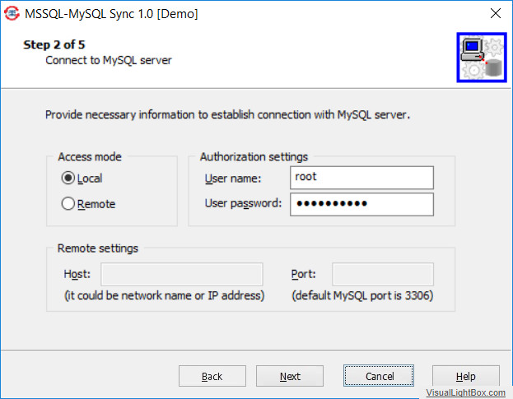Click the User name field containing root
The image size is (513, 399).
click(x=361, y=178)
